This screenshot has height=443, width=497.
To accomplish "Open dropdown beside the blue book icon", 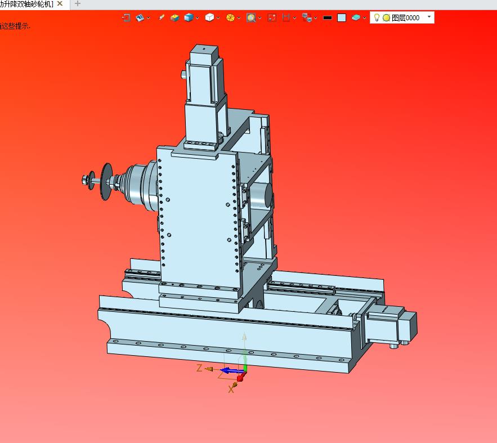I will pyautogui.click(x=149, y=18).
